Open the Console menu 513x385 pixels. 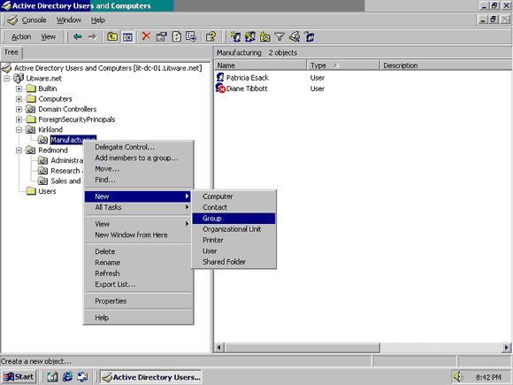[34, 20]
